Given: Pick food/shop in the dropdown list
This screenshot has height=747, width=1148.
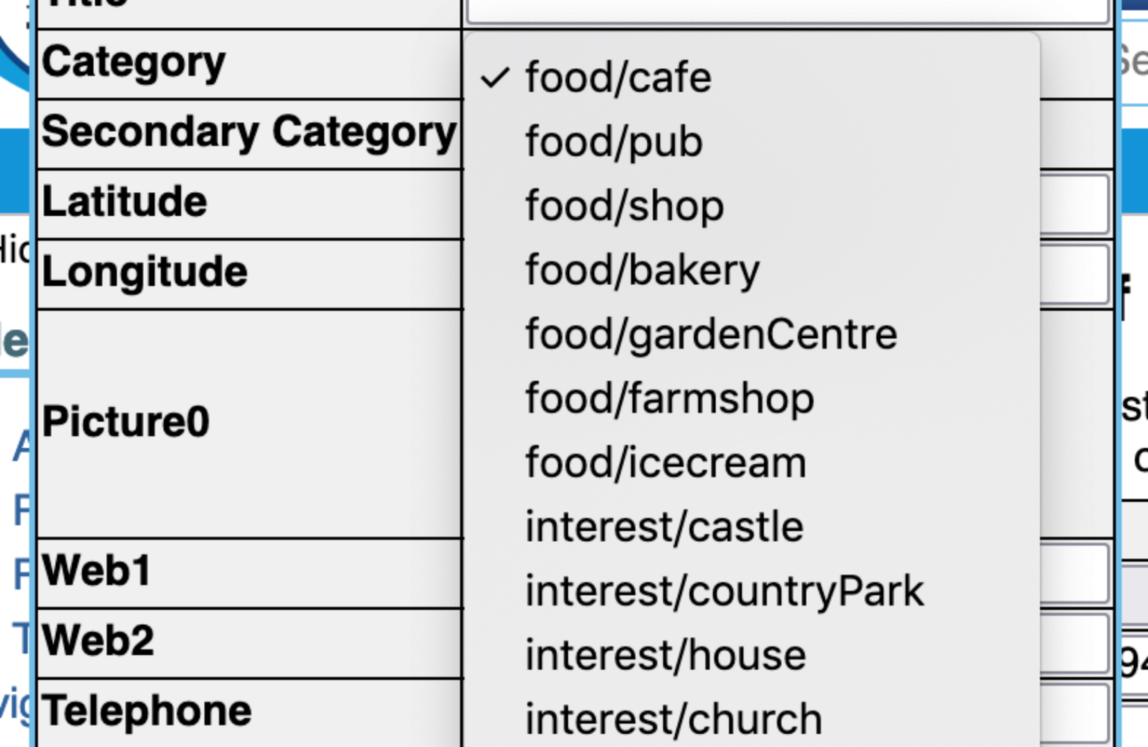Looking at the screenshot, I should (x=624, y=206).
